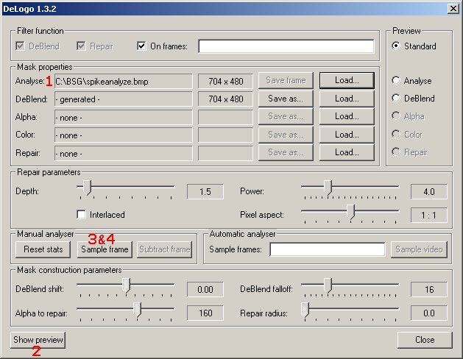This screenshot has height=359, width=463.
Task: Click Save as button for Repair
Action: tap(286, 152)
